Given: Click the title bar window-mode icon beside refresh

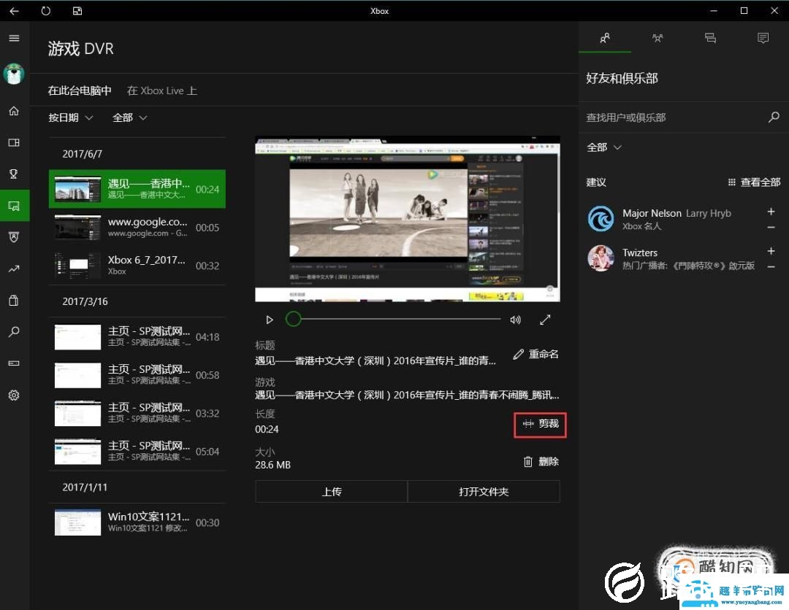Looking at the screenshot, I should click(x=77, y=10).
